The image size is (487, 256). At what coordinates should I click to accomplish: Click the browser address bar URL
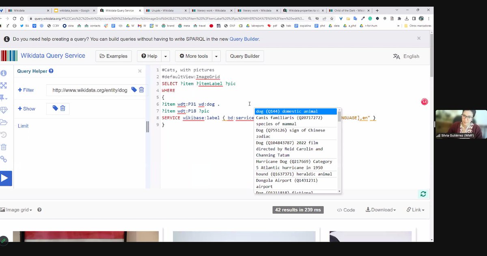(x=169, y=19)
